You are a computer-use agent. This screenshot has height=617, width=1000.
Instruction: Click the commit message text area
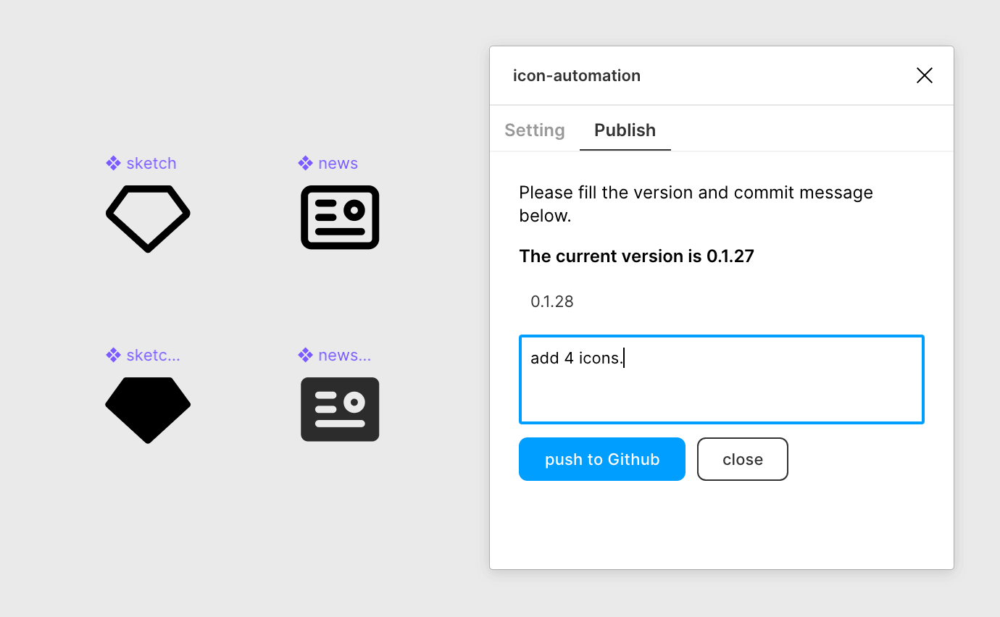[722, 379]
